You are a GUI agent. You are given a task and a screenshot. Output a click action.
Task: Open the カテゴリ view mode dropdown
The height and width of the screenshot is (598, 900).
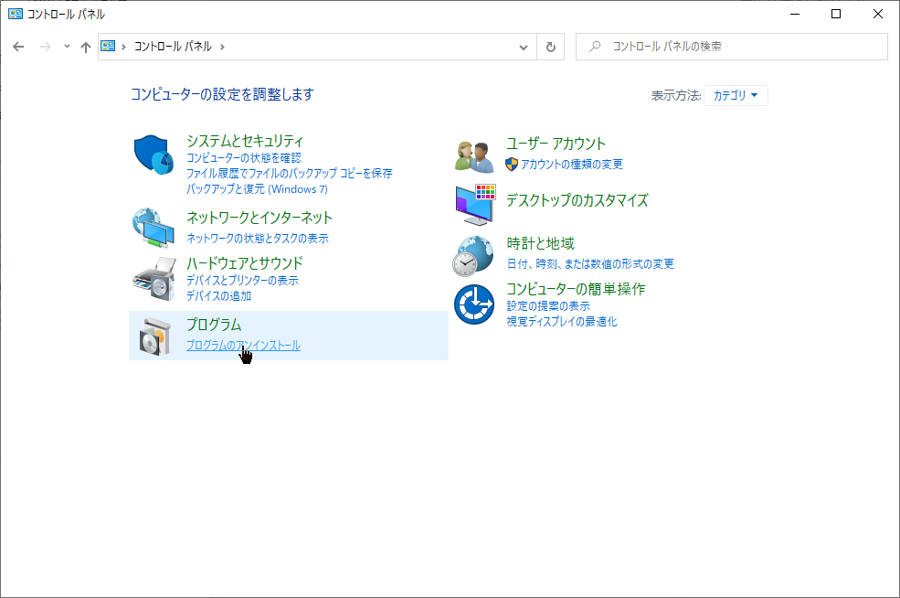(x=736, y=95)
